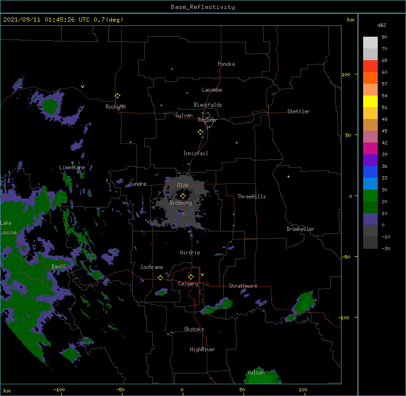The width and height of the screenshot is (406, 396).
Task: Click the Cochrane town label
Action: tap(152, 267)
